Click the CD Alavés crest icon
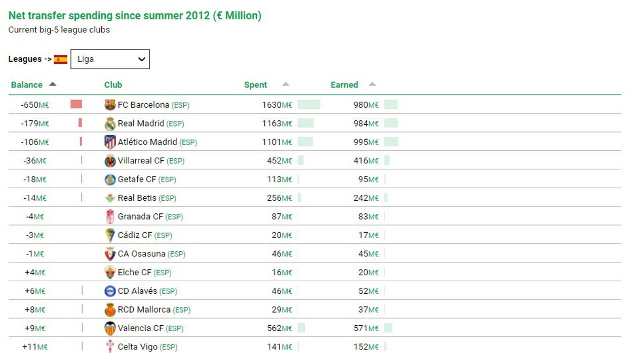 (110, 291)
